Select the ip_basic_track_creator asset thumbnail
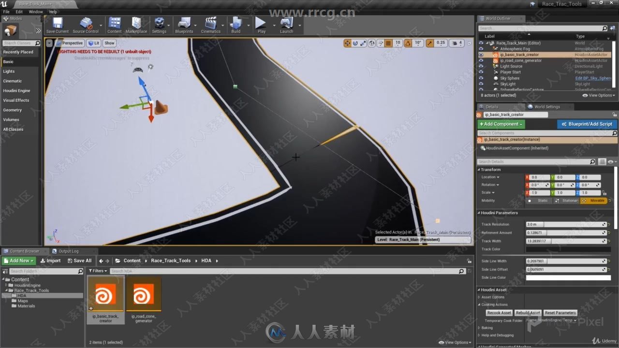This screenshot has width=619, height=348. tap(105, 295)
